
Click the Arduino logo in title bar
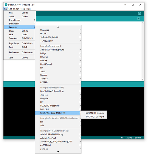6,5
